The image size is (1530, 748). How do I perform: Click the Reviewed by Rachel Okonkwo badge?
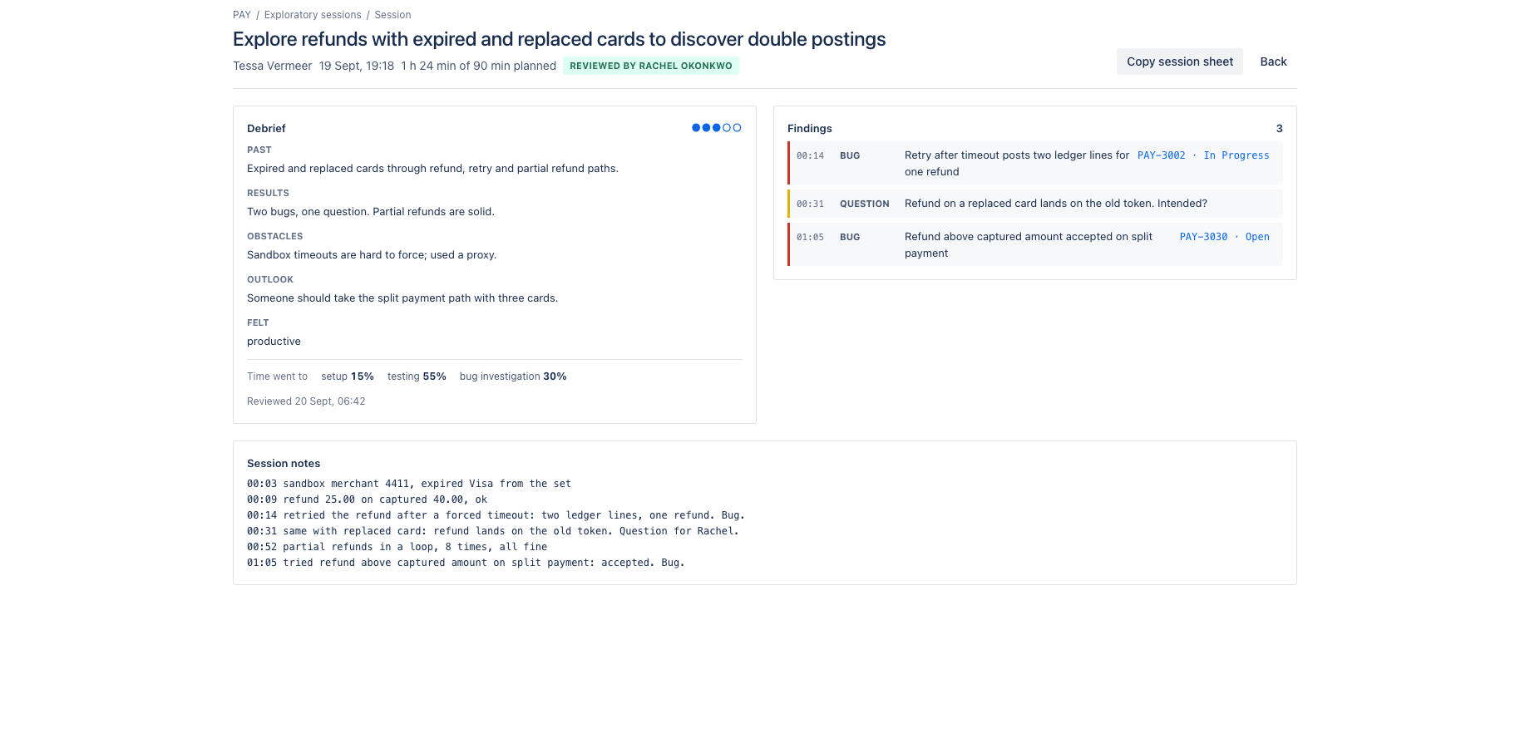click(x=651, y=66)
